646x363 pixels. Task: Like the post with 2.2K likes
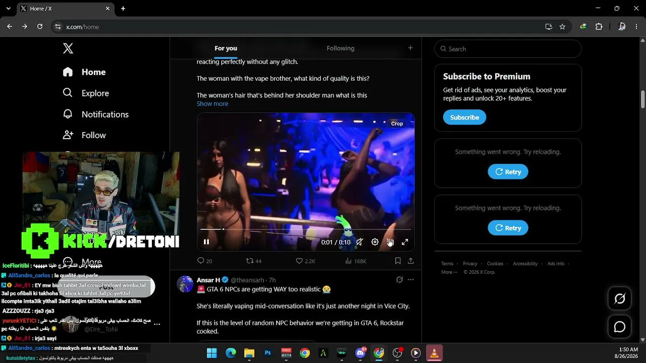tap(305, 261)
